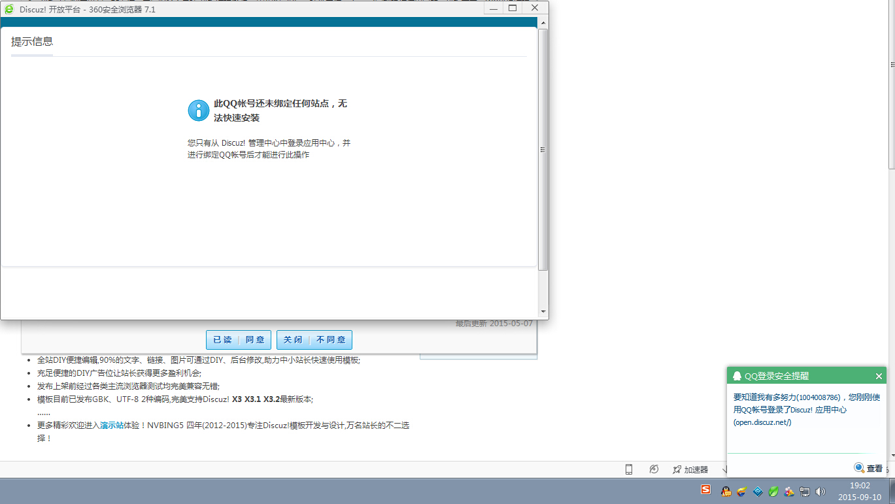Image resolution: width=895 pixels, height=504 pixels.
Task: Close the QQ登录安全提醒 notification
Action: click(879, 376)
